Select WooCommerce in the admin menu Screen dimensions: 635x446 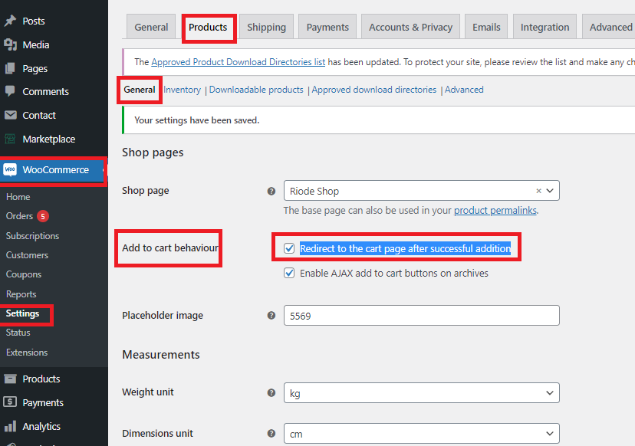(55, 169)
